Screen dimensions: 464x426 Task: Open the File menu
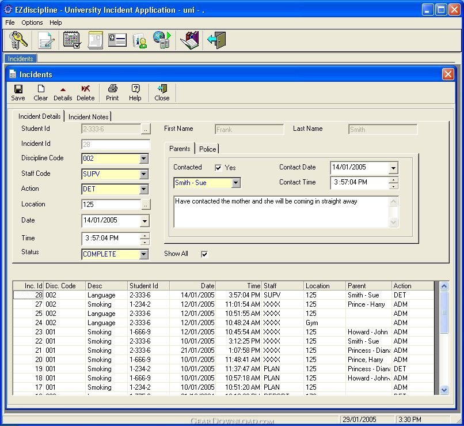pos(10,22)
